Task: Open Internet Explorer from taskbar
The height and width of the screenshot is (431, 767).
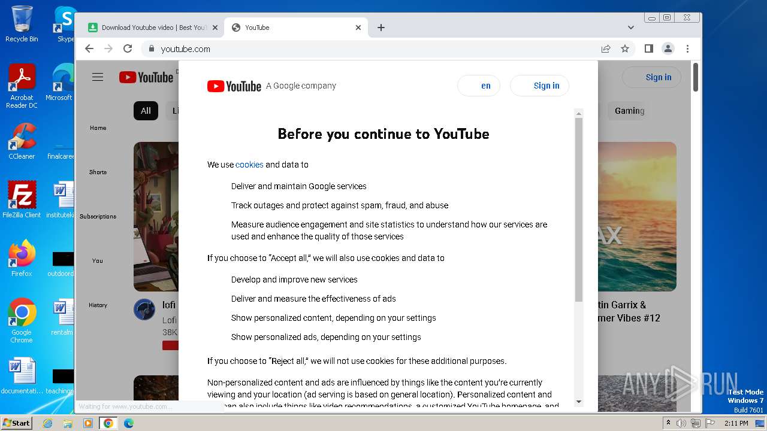Action: (47, 423)
